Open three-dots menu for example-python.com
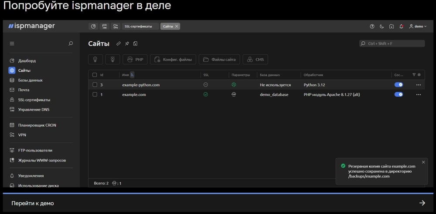Screen dimensions: 436x214 (x=419, y=85)
